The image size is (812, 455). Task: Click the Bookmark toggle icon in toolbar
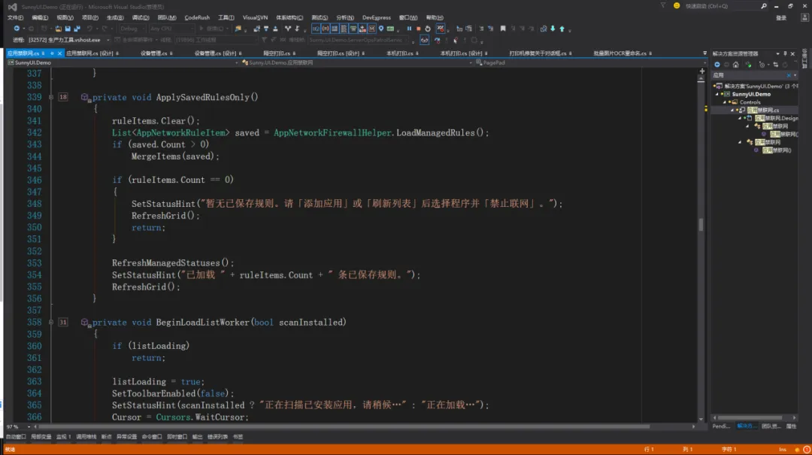point(503,29)
